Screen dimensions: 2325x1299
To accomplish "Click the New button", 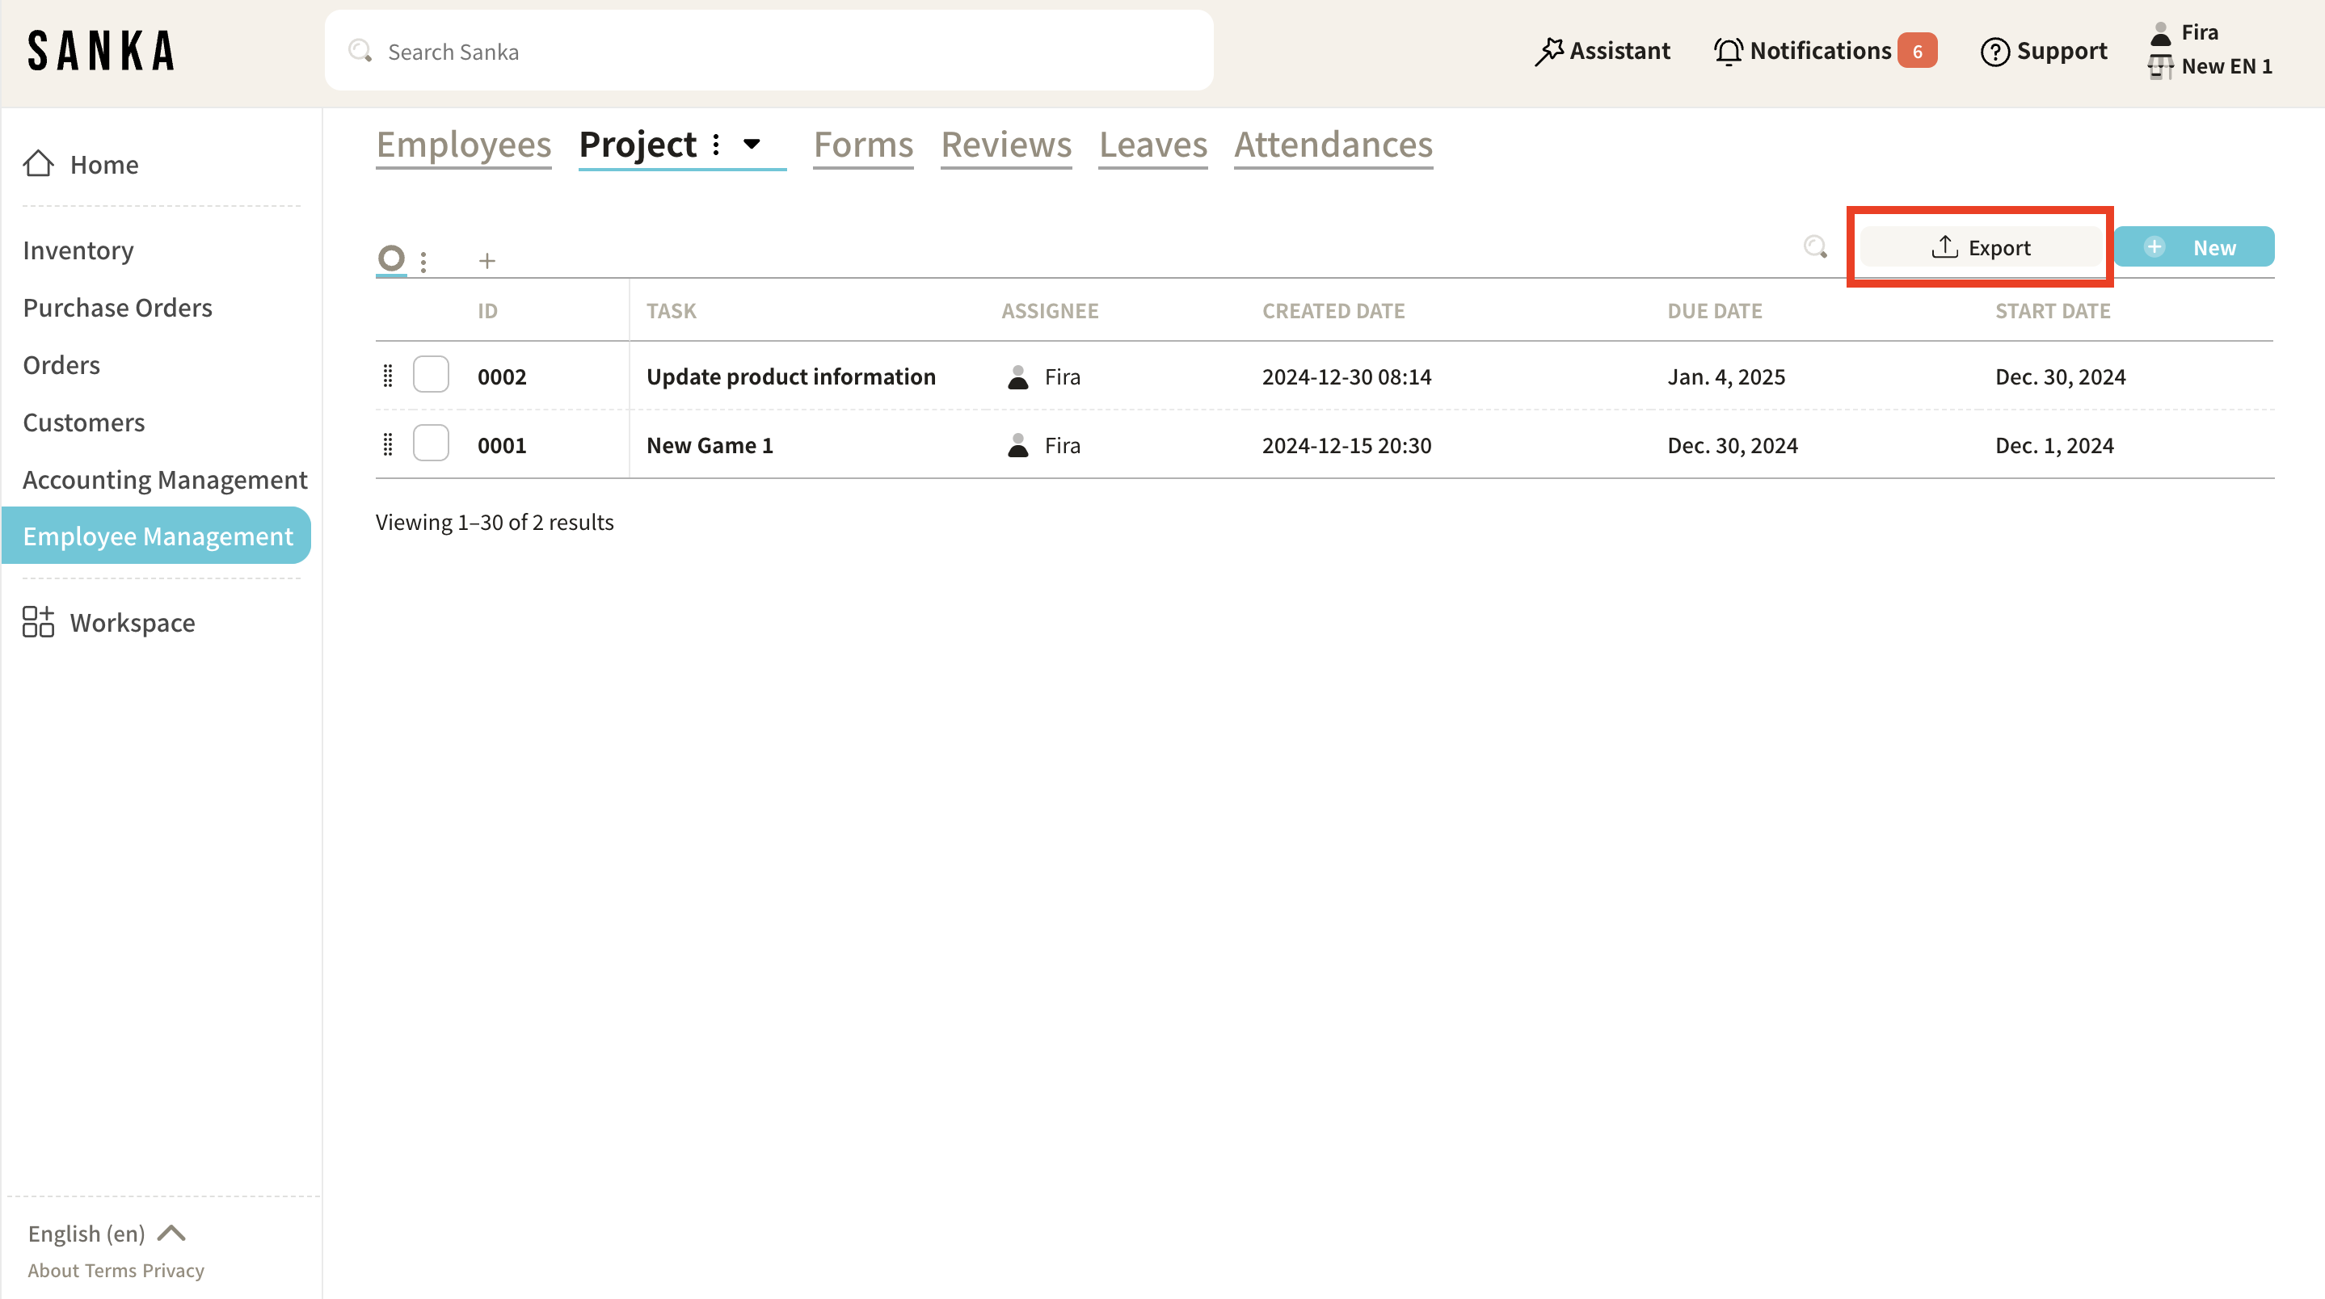I will [x=2193, y=247].
